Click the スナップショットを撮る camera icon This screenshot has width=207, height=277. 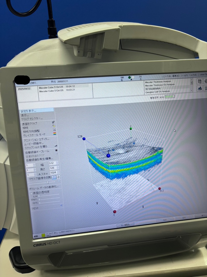[56, 146]
